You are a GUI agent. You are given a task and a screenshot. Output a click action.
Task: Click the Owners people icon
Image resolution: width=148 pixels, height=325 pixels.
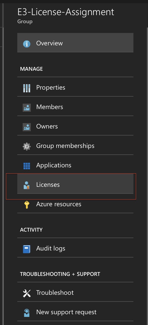tap(26, 127)
